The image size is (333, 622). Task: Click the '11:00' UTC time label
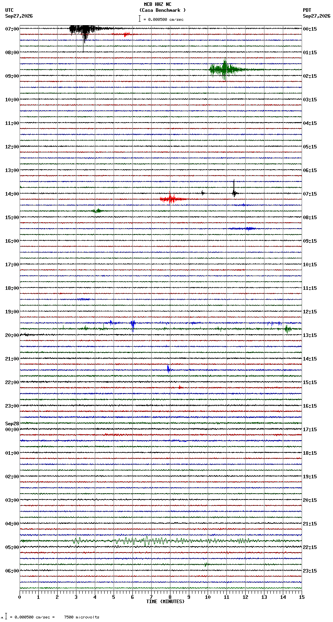12,123
